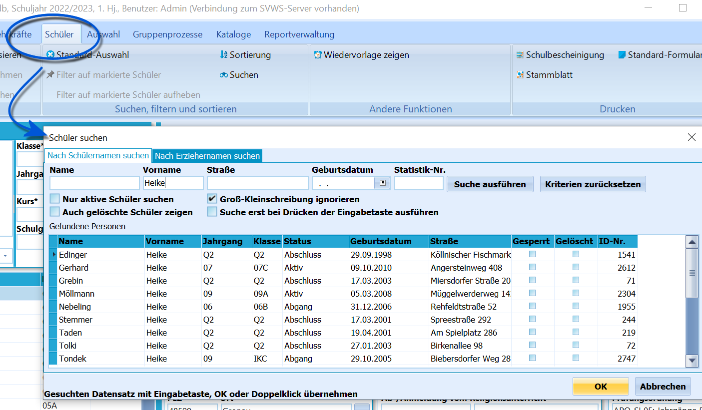Click the results list scrollbar thumb
Viewport: 702px width, 410px height.
pos(692,273)
